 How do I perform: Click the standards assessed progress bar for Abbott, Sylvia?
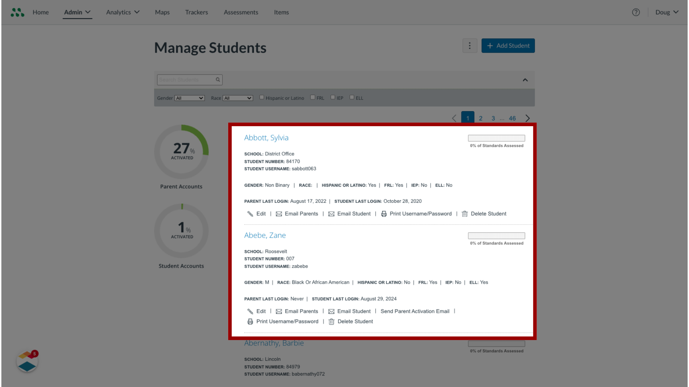tap(497, 138)
